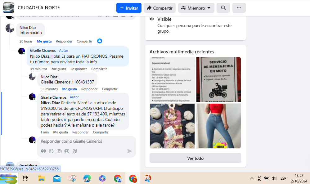310x184 pixels.
Task: Click Responder under Información comment
Action: (64, 41)
